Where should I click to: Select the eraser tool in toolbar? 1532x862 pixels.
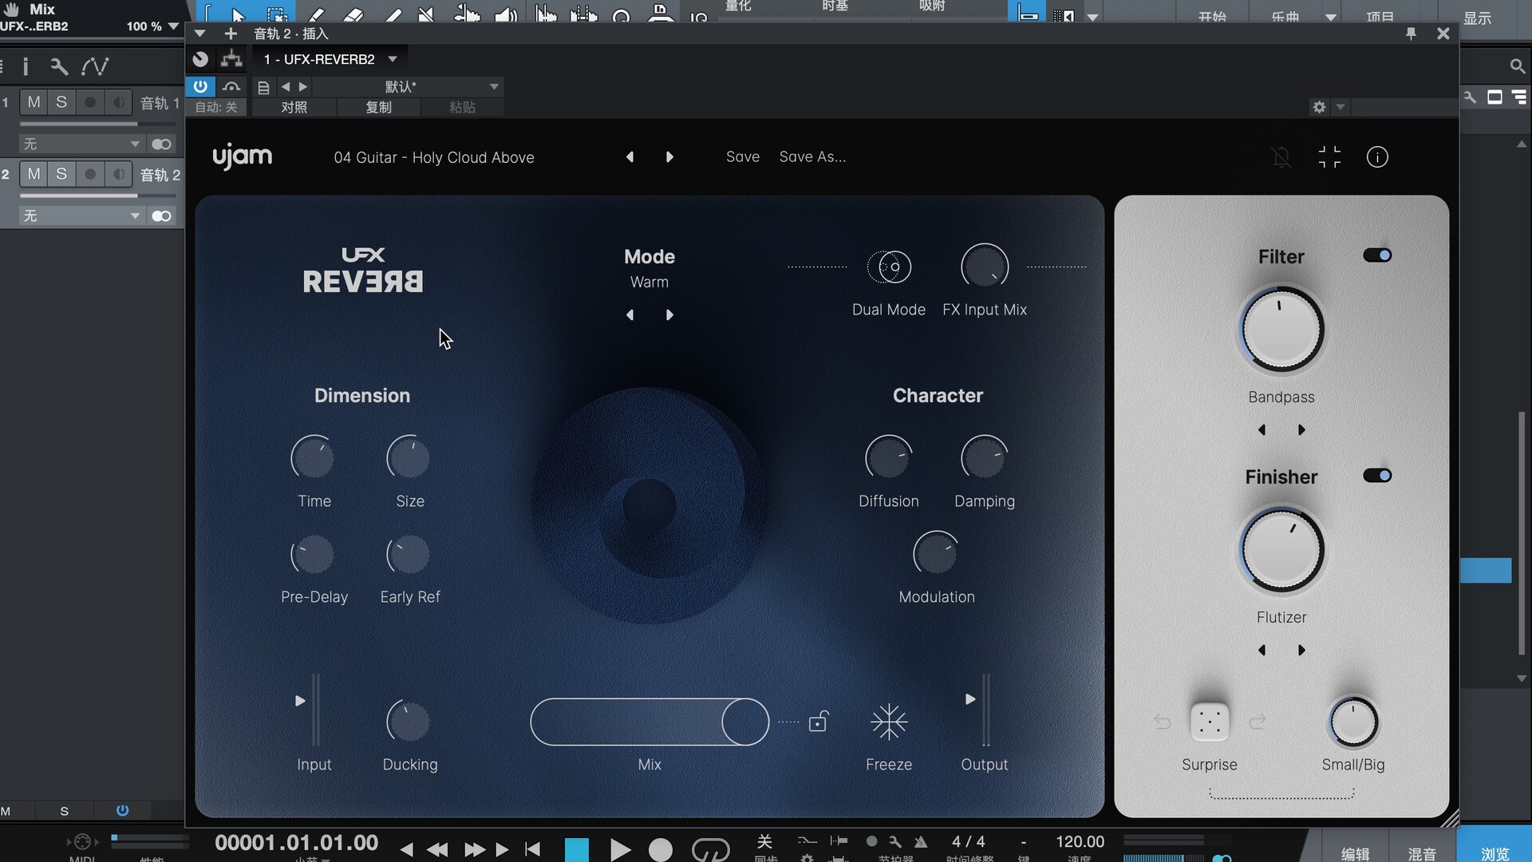pyautogui.click(x=353, y=14)
